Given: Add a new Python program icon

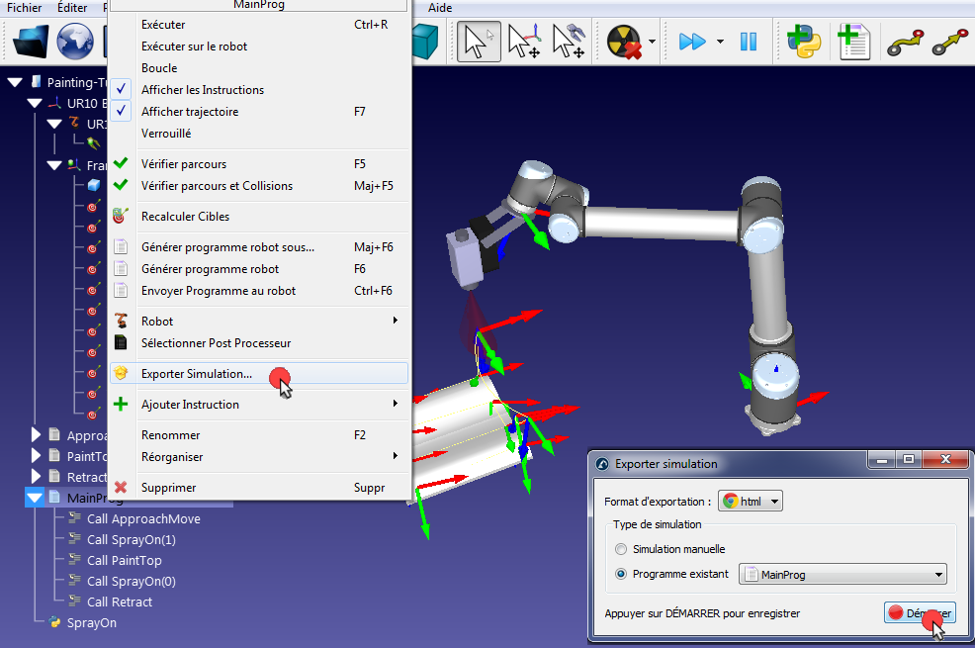Looking at the screenshot, I should coord(803,42).
